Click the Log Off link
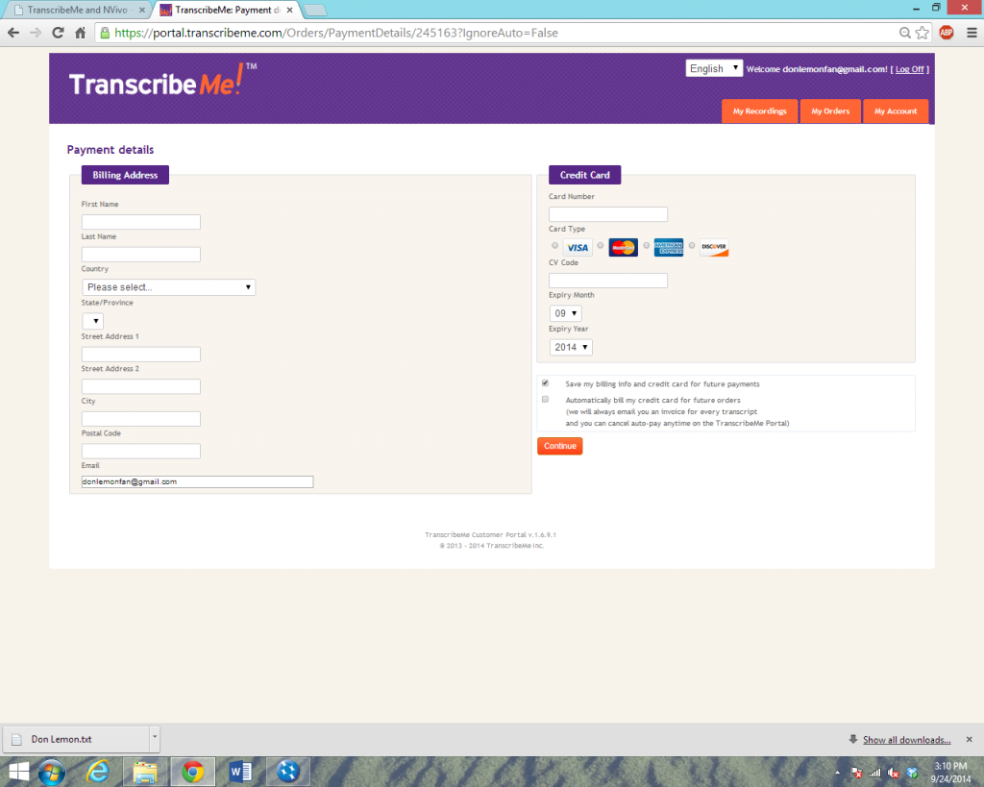Viewport: 984px width, 787px height. [909, 69]
